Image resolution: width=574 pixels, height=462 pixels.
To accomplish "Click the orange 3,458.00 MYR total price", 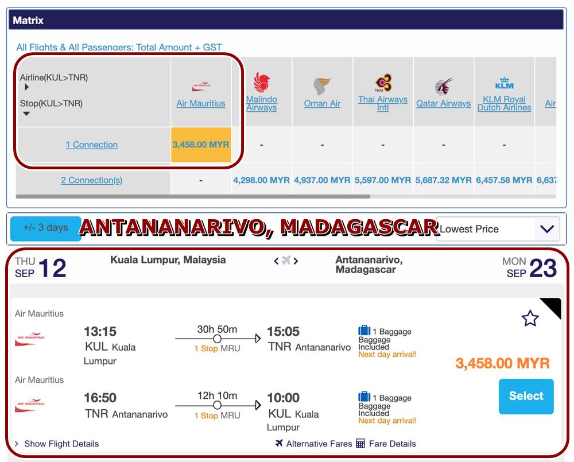I will click(503, 363).
